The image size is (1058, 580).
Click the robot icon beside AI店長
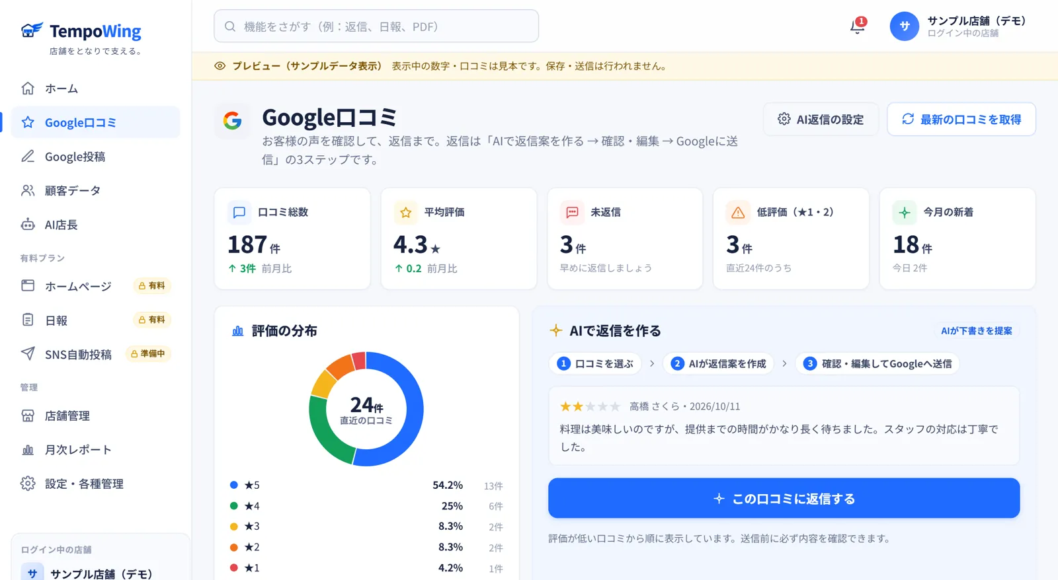click(28, 225)
